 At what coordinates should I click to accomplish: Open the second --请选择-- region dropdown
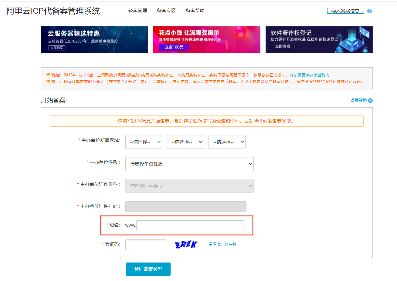click(x=185, y=142)
